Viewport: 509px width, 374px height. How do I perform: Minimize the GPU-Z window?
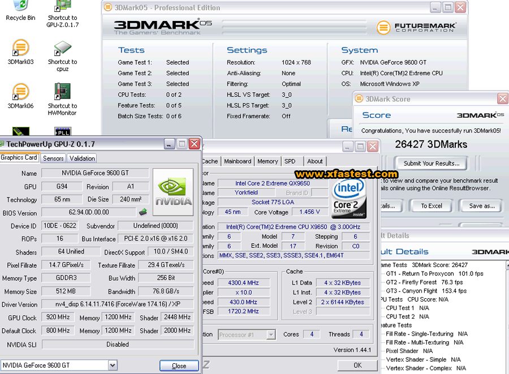(x=169, y=144)
